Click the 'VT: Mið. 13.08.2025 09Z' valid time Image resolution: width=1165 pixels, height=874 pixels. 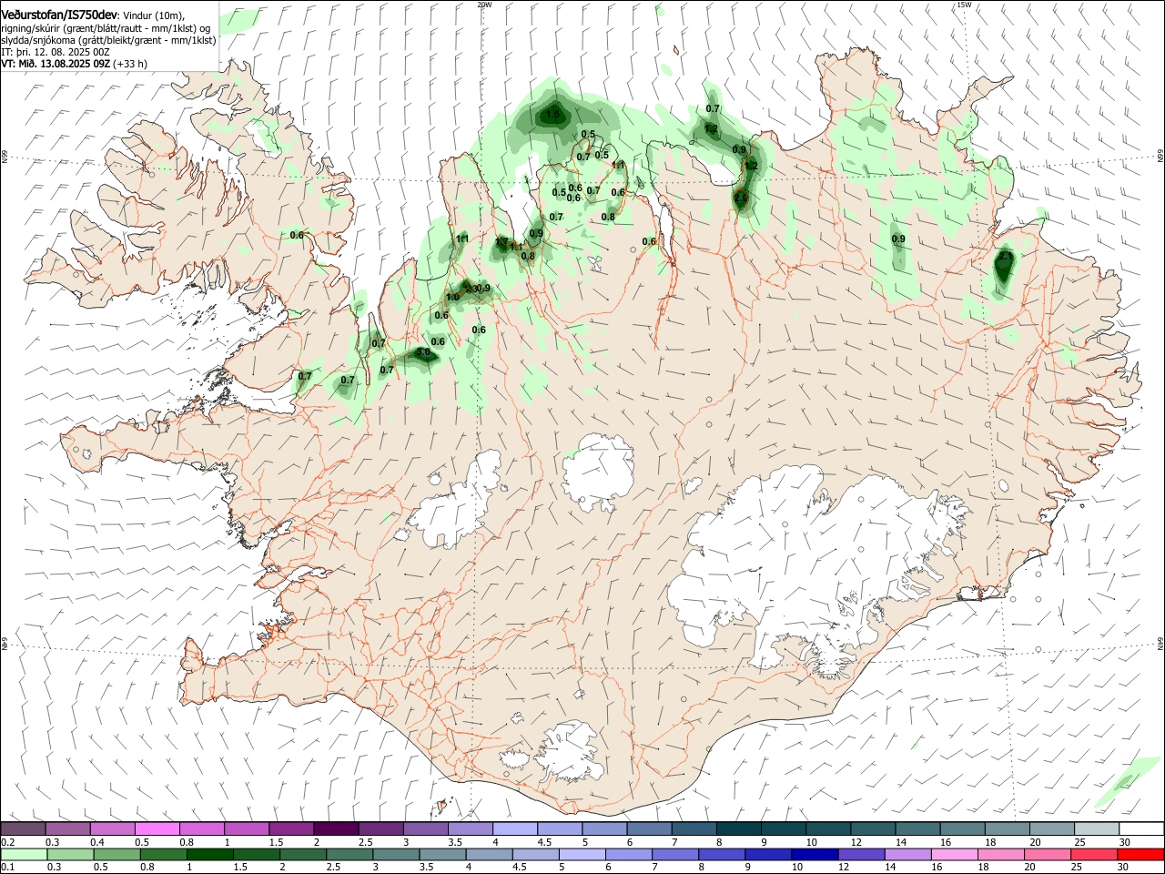click(x=56, y=64)
